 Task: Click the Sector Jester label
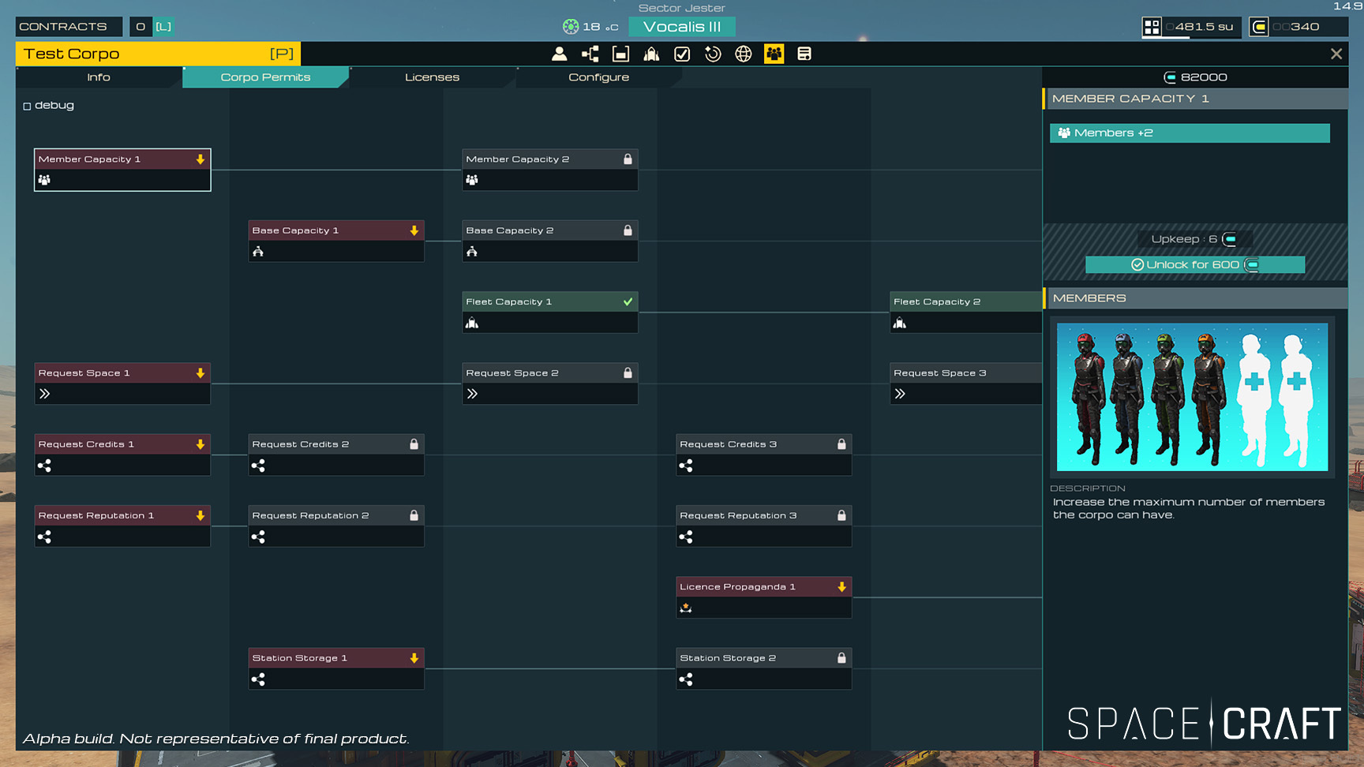(x=682, y=8)
